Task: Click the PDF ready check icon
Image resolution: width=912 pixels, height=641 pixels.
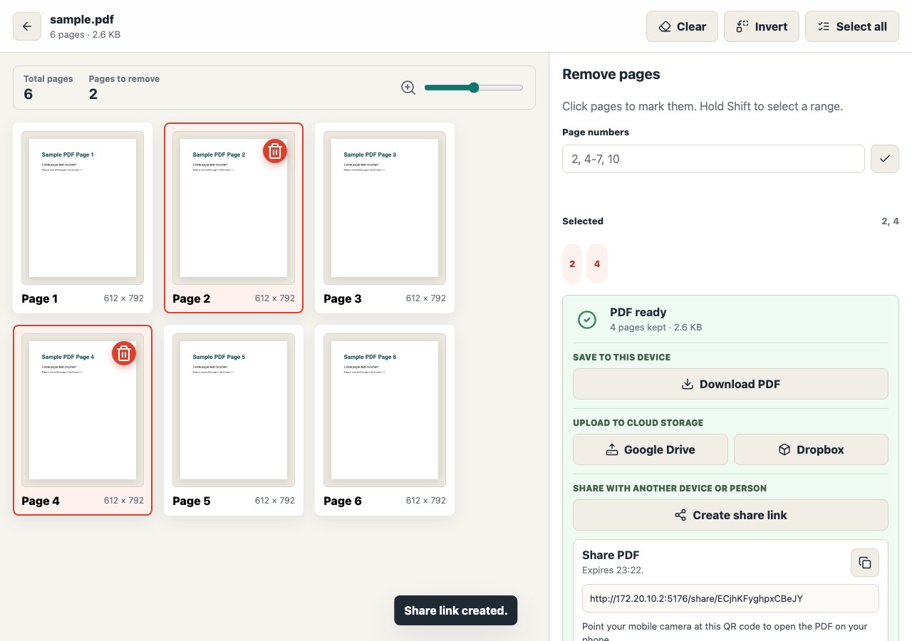Action: pos(587,320)
